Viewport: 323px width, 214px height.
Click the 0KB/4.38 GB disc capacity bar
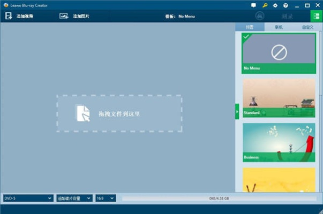219,198
